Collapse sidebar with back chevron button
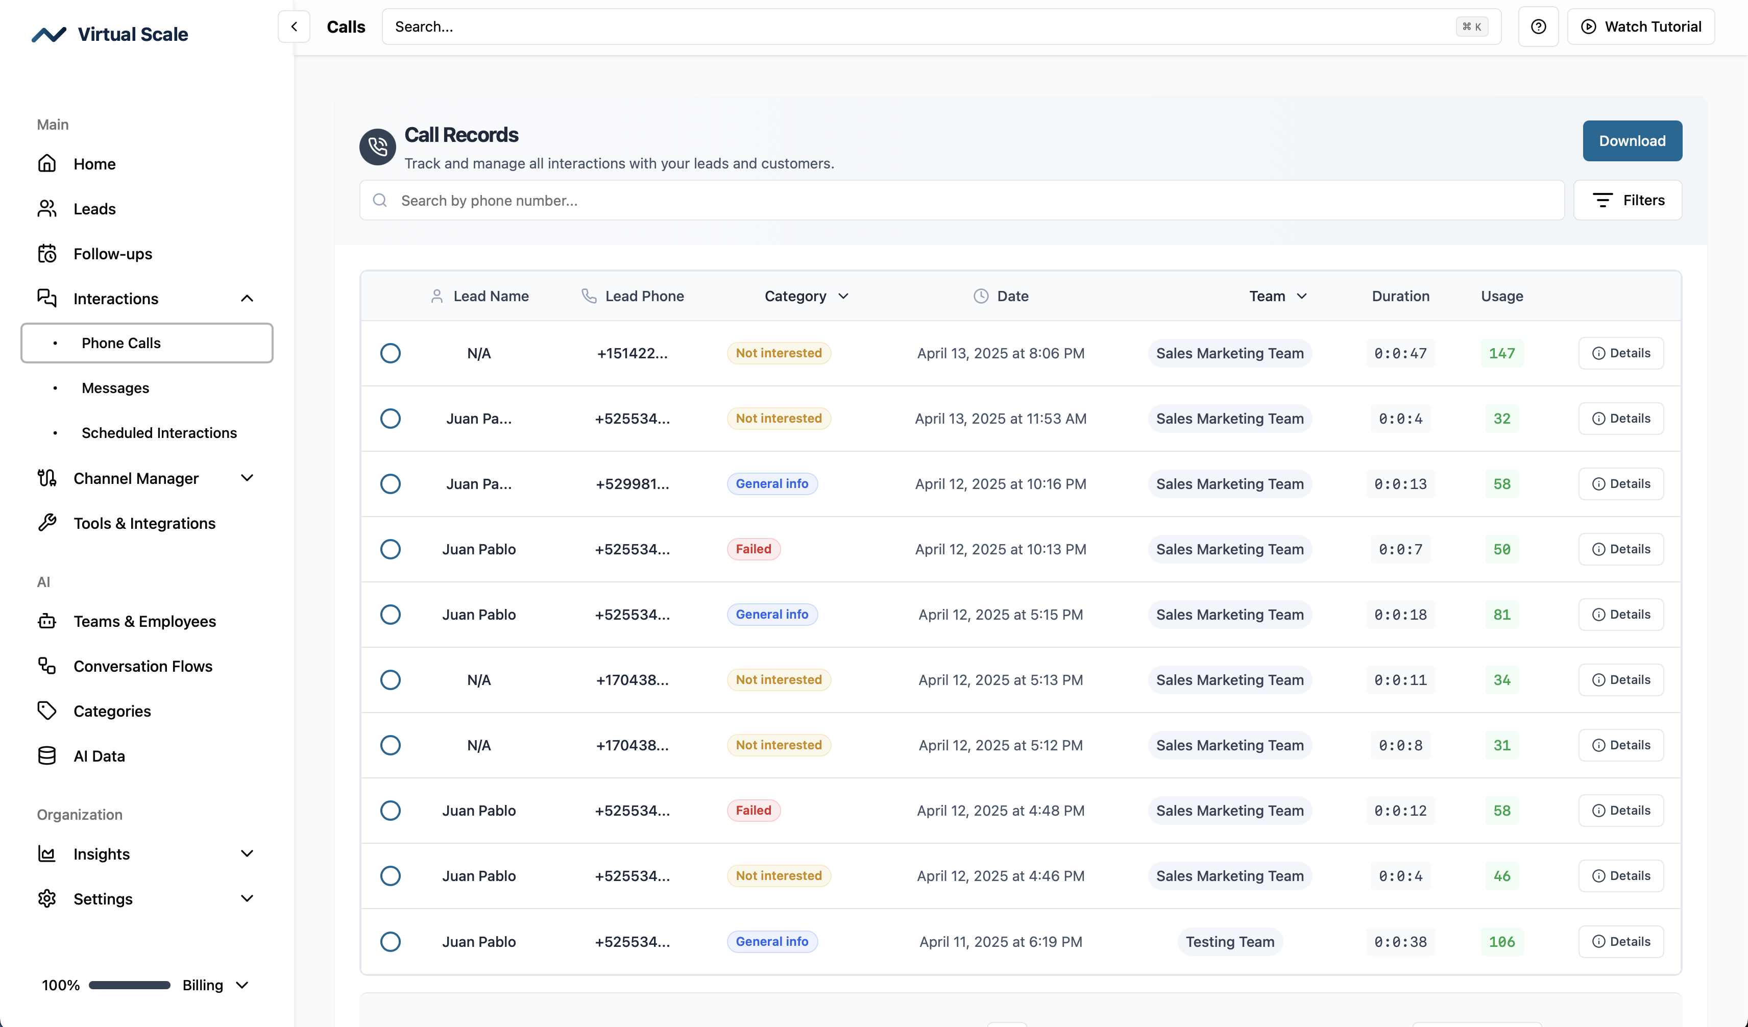The image size is (1748, 1027). pos(294,27)
